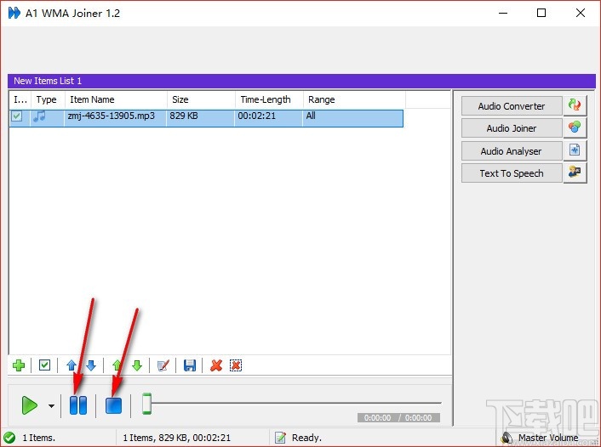601x447 pixels.
Task: Minimize the A1 WMA Joiner window
Action: (503, 13)
